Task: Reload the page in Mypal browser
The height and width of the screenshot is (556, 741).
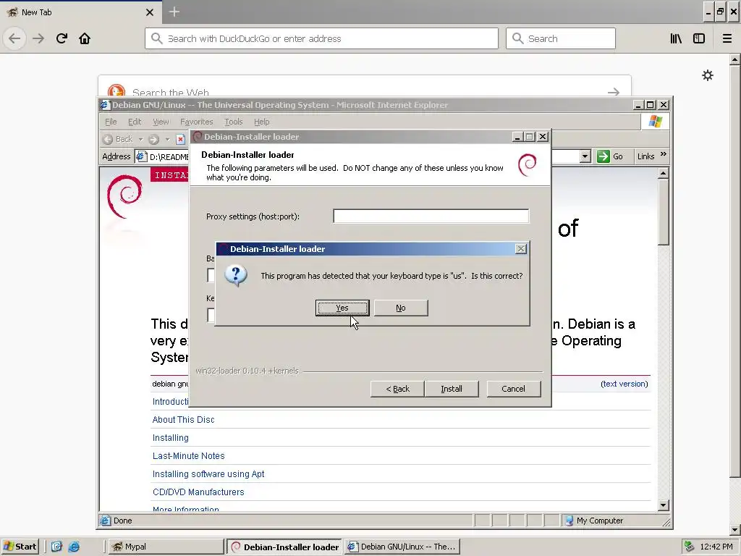Action: coord(62,38)
